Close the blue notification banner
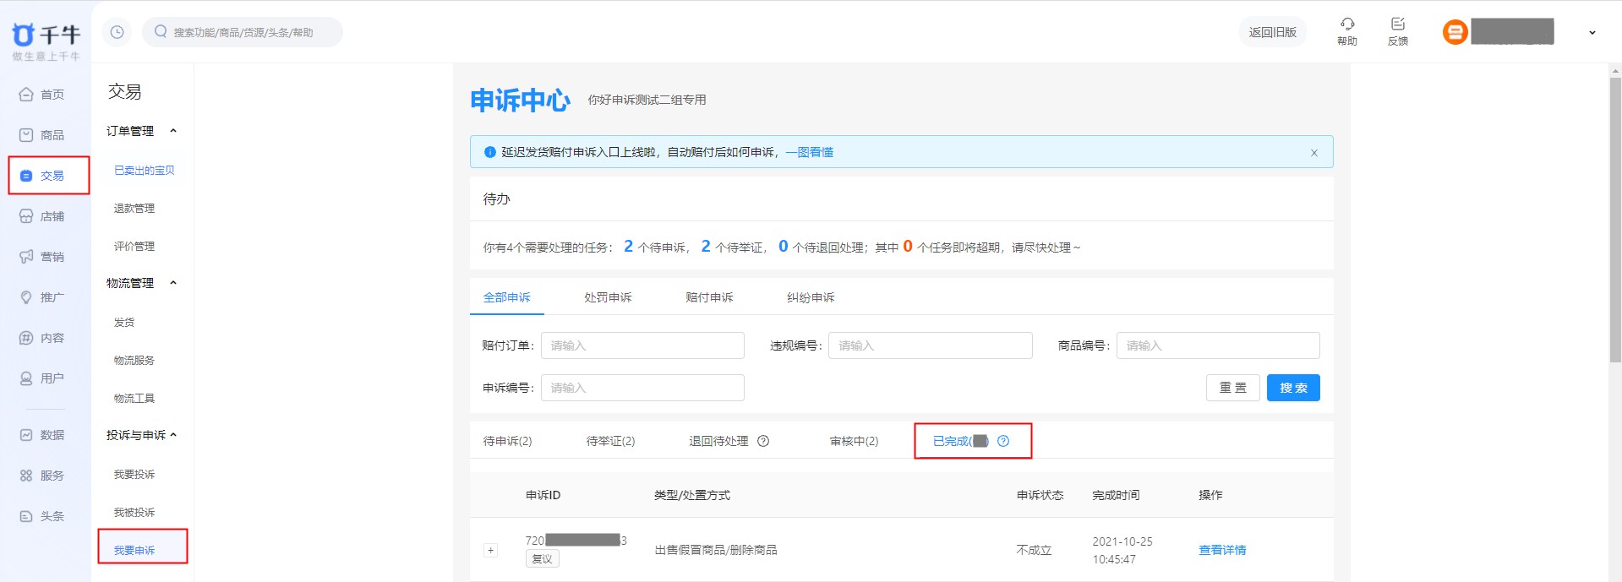The height and width of the screenshot is (582, 1622). pyautogui.click(x=1313, y=153)
